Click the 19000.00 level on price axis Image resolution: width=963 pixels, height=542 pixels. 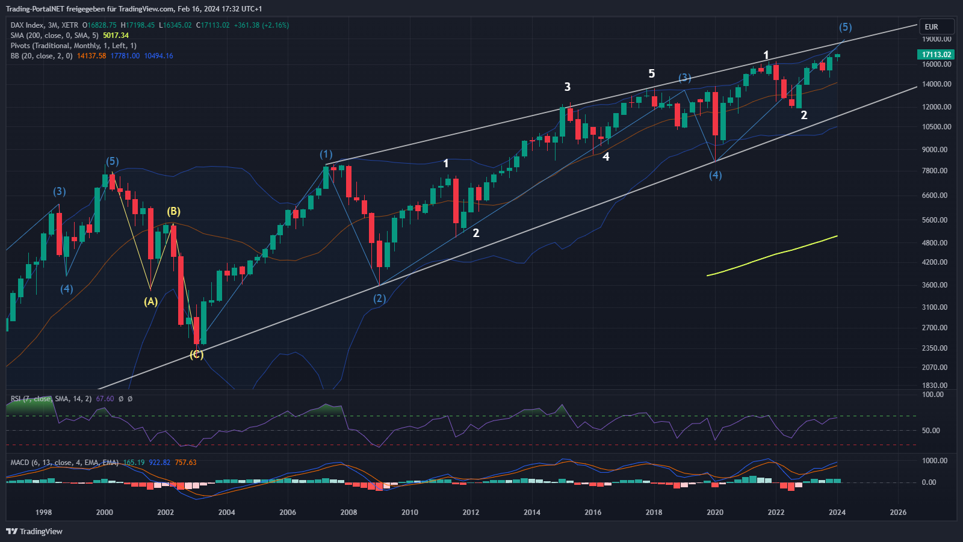coord(937,39)
